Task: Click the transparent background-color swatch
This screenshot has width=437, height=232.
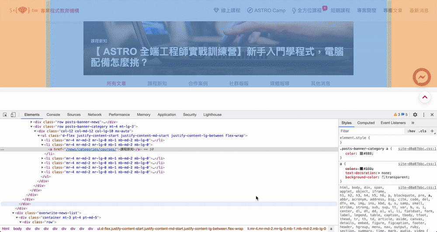Action: [384, 177]
